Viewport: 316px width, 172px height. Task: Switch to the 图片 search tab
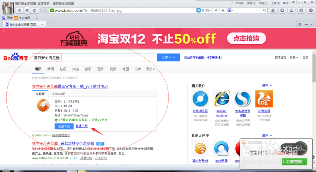100,69
